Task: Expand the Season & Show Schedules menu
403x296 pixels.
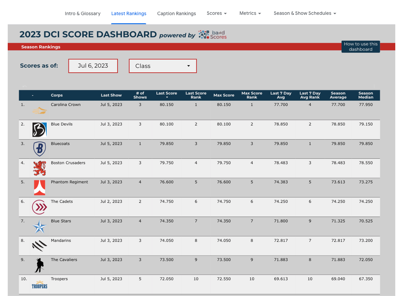Action: click(x=305, y=13)
